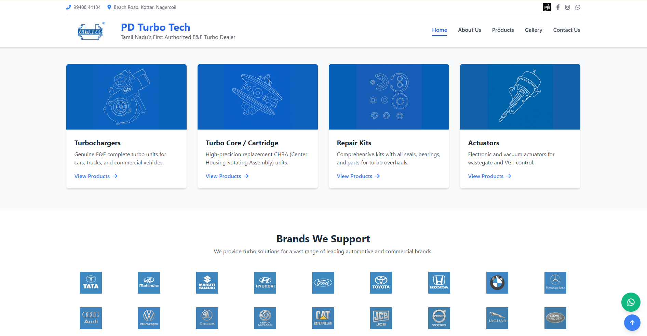Viewport: 647px width, 336px height.
Task: Click the Facebook icon in top bar
Action: [558, 7]
